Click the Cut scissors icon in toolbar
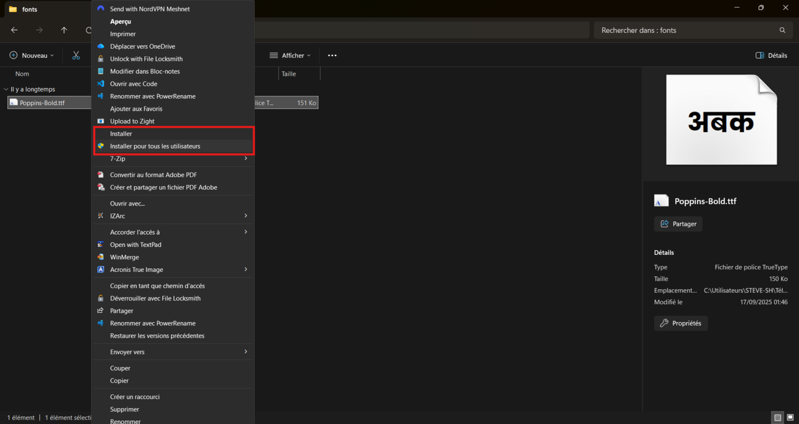Viewport: 799px width, 424px height. coord(76,55)
